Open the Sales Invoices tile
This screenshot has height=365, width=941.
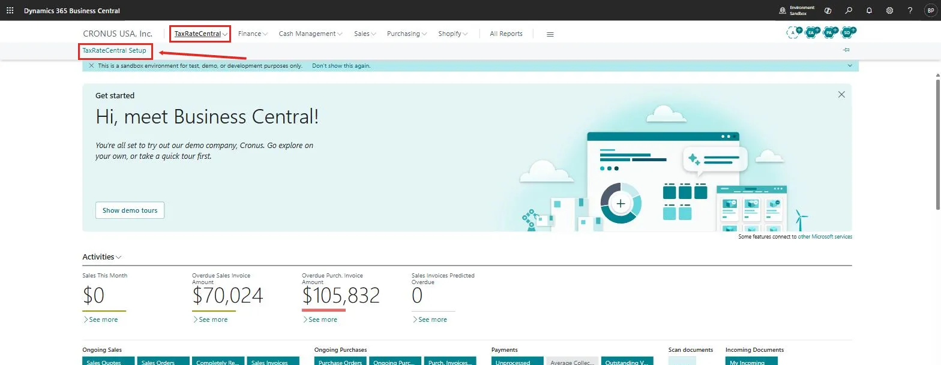coord(273,361)
